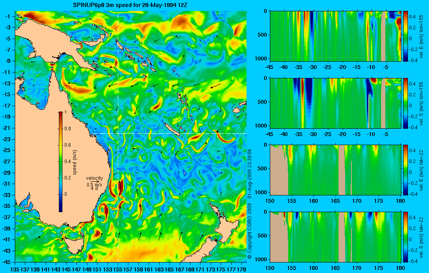Click the velocity scale arrow in the legend
The image size is (429, 273).
[95, 181]
